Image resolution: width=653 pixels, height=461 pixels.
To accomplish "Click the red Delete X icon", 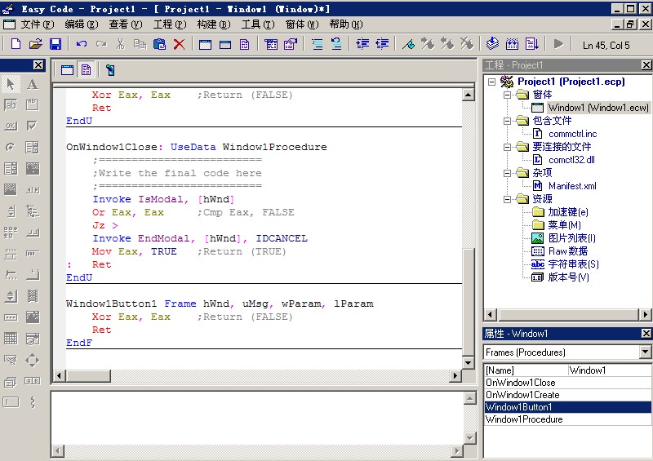I will click(179, 44).
